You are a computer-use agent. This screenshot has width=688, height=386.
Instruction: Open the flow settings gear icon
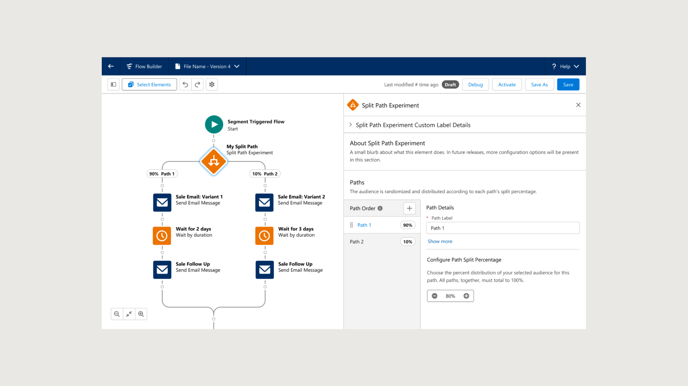pos(212,84)
